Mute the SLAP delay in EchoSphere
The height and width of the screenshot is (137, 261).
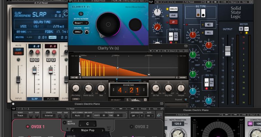(18, 50)
